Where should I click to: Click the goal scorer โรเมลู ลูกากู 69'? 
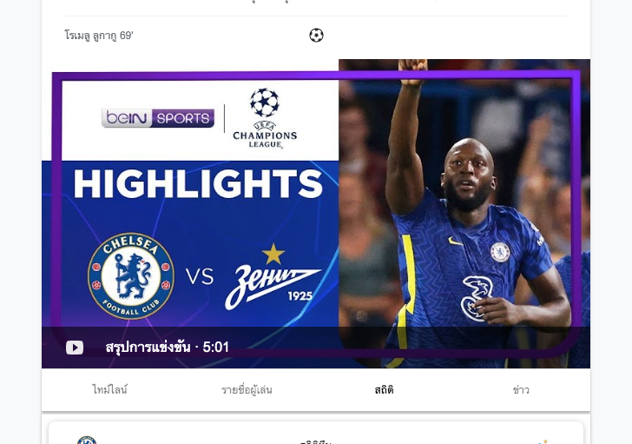coord(99,36)
